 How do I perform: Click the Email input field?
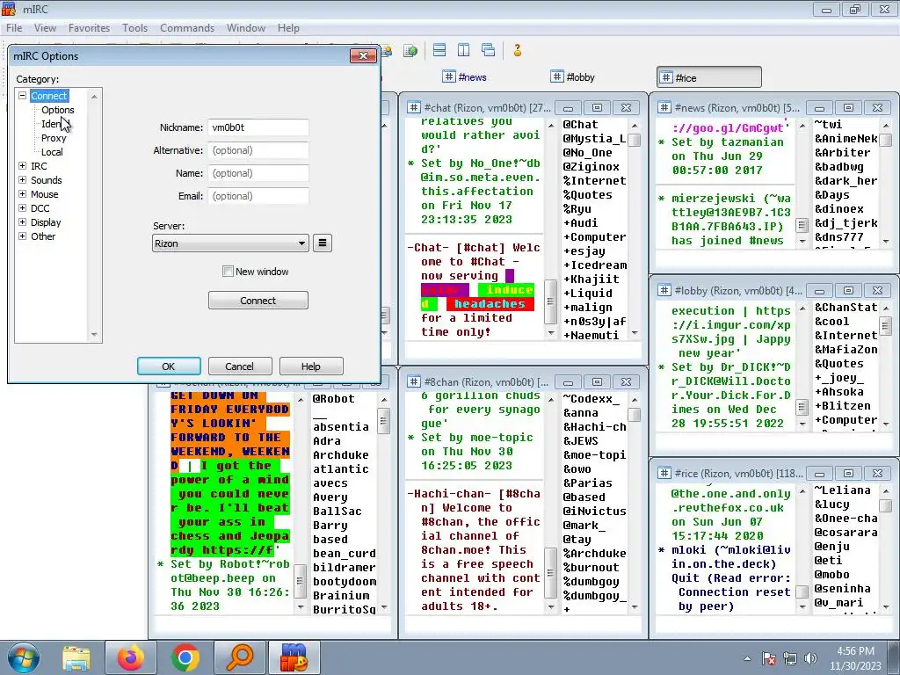tap(258, 196)
